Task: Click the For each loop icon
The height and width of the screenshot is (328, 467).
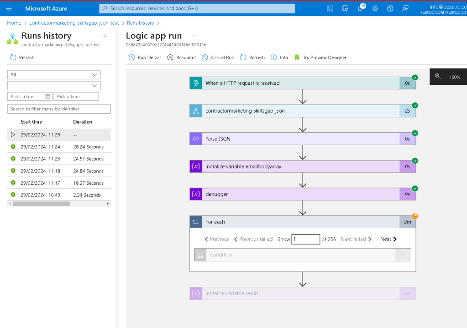Action: (196, 222)
